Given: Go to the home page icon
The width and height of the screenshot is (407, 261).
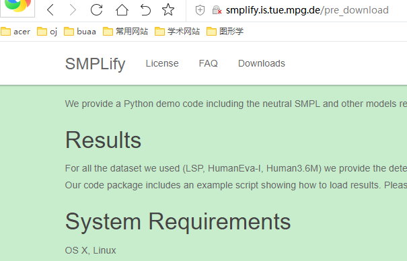Looking at the screenshot, I should [x=122, y=10].
